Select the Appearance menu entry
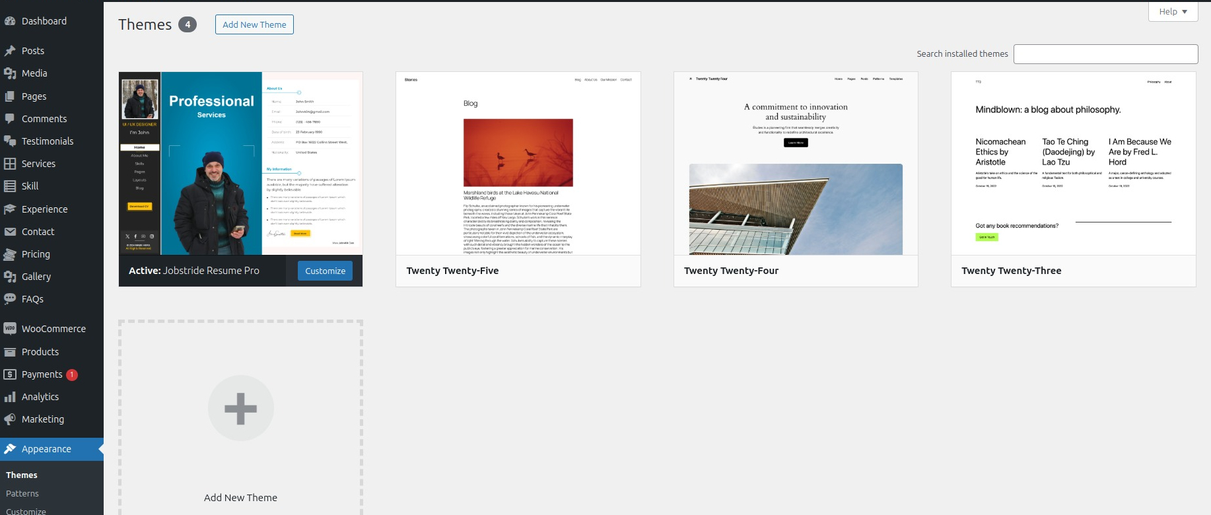The height and width of the screenshot is (515, 1211). pos(52,449)
